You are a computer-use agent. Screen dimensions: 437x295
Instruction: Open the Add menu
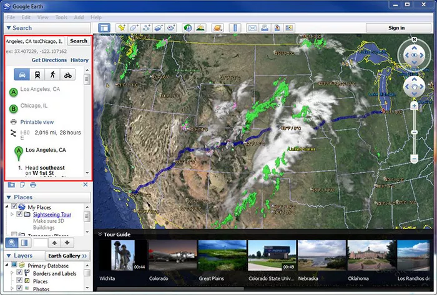pyautogui.click(x=79, y=17)
